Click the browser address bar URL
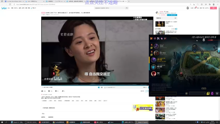This screenshot has height=124, width=220. pos(35,4)
